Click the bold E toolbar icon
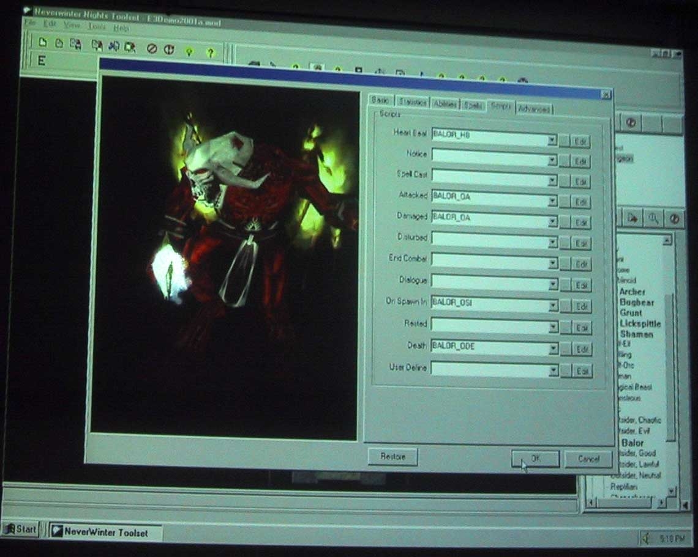This screenshot has height=557, width=698. (41, 61)
